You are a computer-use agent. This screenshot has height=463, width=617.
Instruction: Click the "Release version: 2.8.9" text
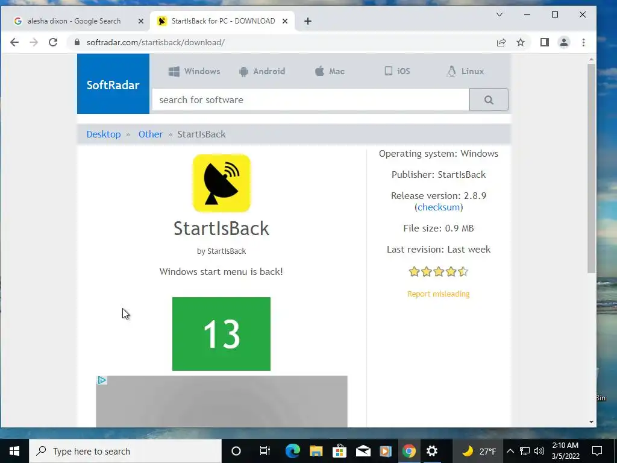pyautogui.click(x=439, y=196)
